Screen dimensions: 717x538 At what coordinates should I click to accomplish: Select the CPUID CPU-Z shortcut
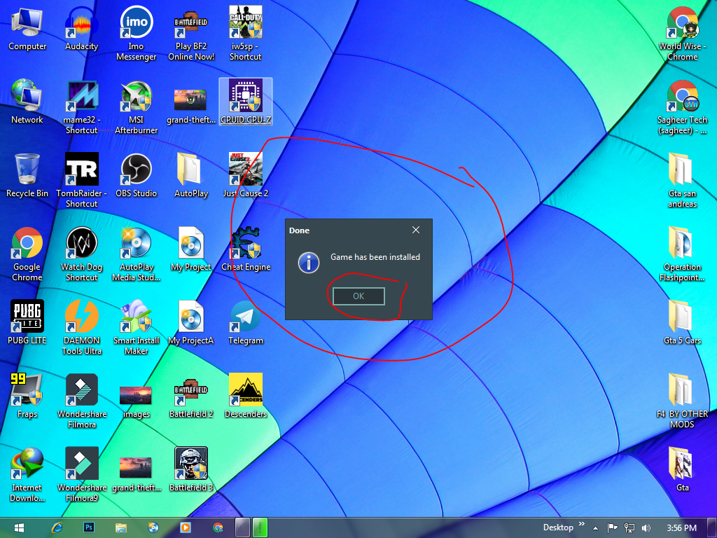click(x=246, y=102)
